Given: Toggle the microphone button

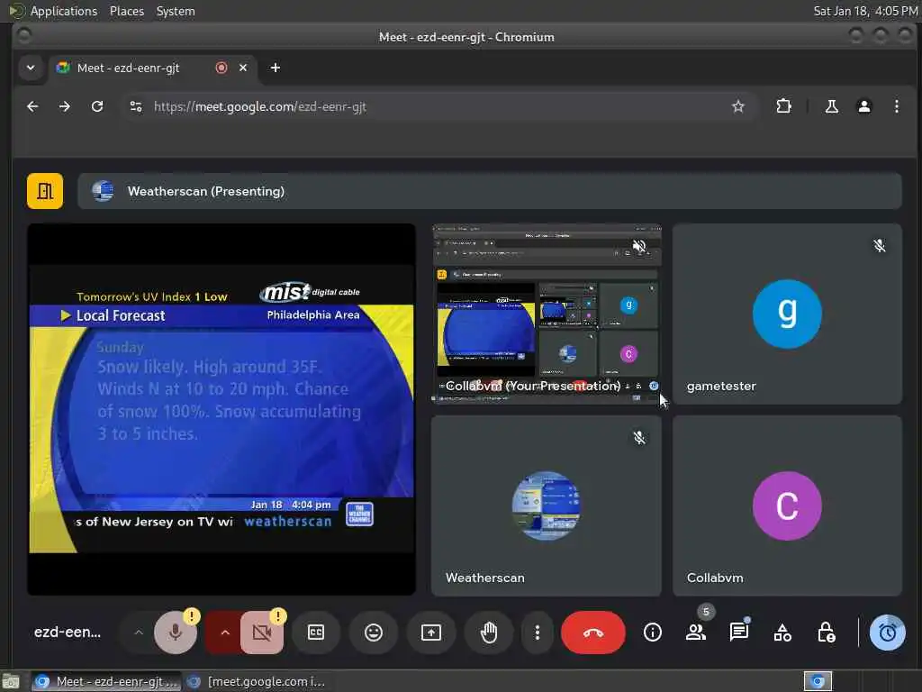Looking at the screenshot, I should pos(176,633).
